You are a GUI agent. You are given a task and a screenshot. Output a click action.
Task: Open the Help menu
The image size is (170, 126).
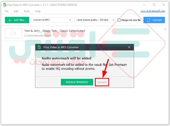click(38, 11)
